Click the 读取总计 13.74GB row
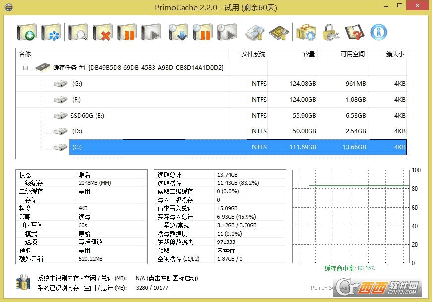The height and width of the screenshot is (302, 432). (220, 175)
